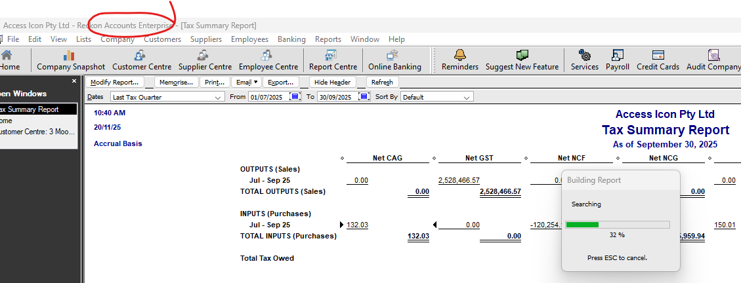Click the Total Tax Owed row label

click(x=267, y=258)
